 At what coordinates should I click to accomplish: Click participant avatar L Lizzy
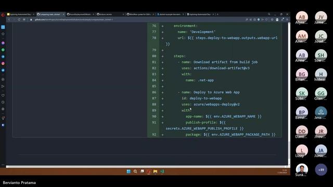302,151
